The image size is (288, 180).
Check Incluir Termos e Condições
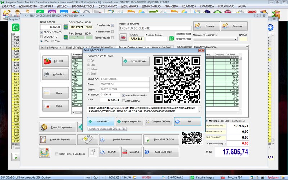[x=57, y=154]
